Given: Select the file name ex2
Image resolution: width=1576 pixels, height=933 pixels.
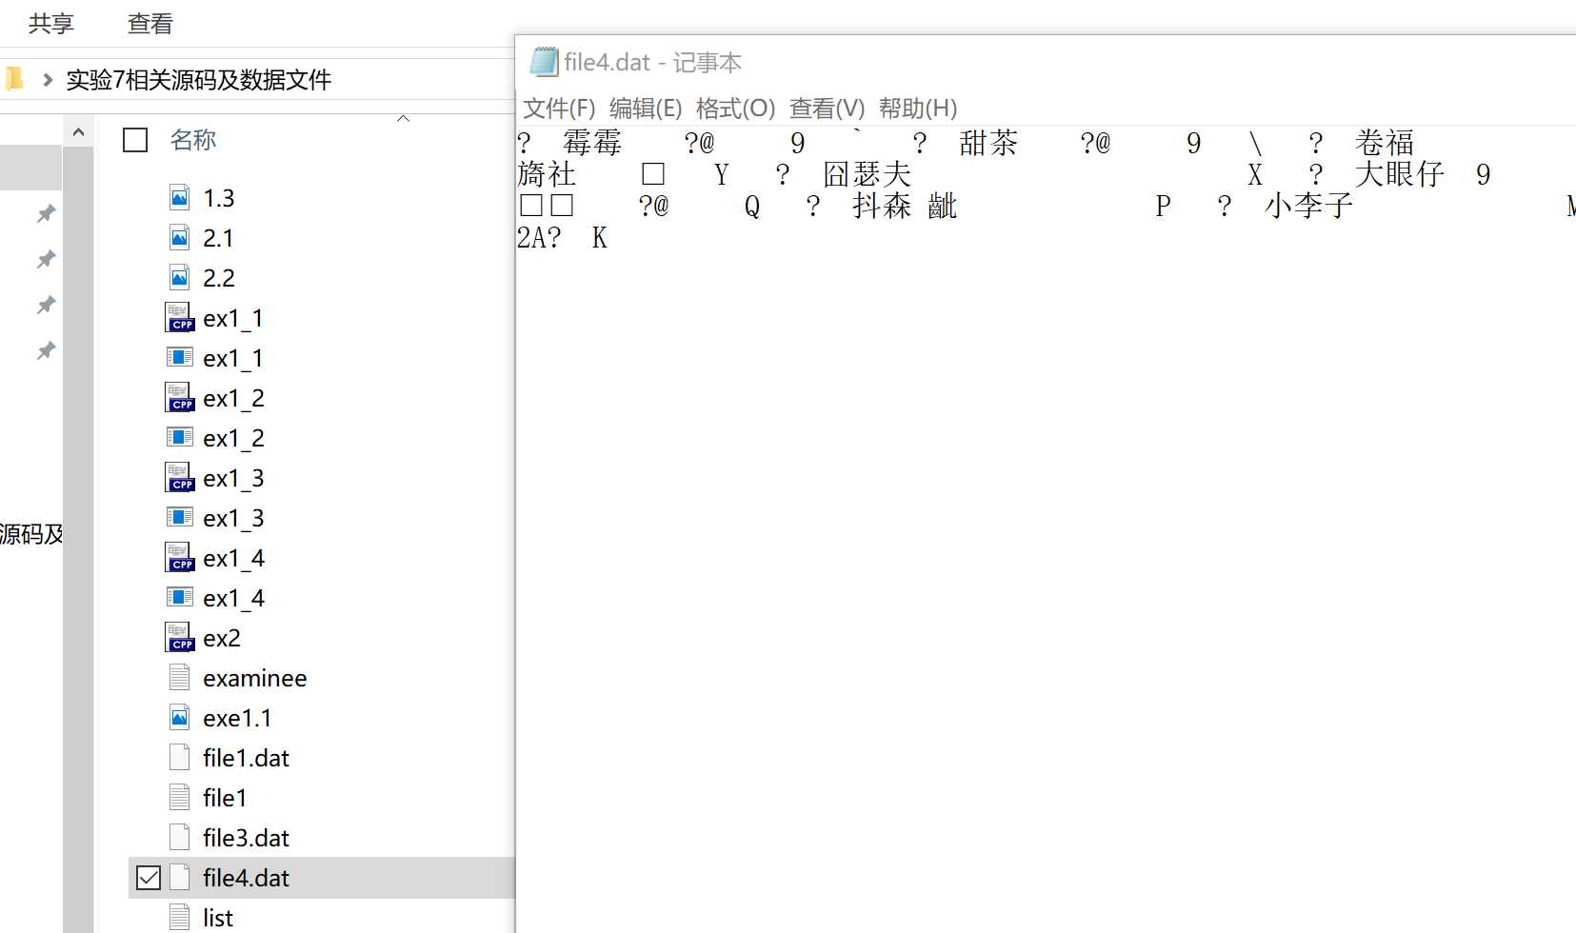Looking at the screenshot, I should 222,638.
